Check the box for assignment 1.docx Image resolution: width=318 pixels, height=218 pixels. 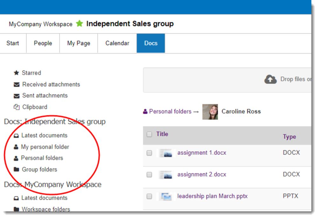pyautogui.click(x=149, y=153)
